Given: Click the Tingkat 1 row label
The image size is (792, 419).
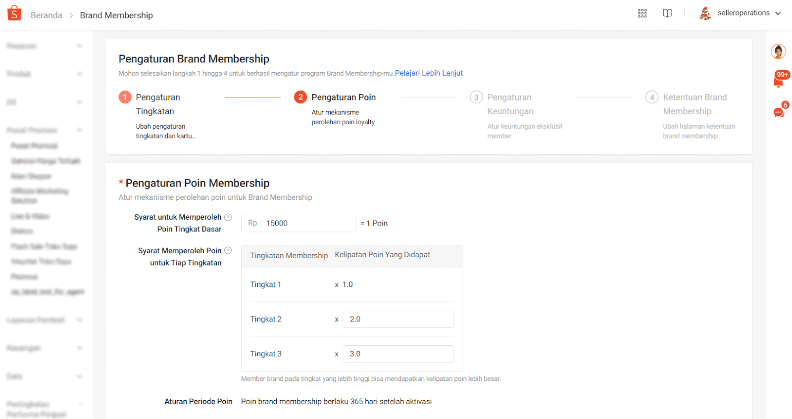Looking at the screenshot, I should click(265, 285).
